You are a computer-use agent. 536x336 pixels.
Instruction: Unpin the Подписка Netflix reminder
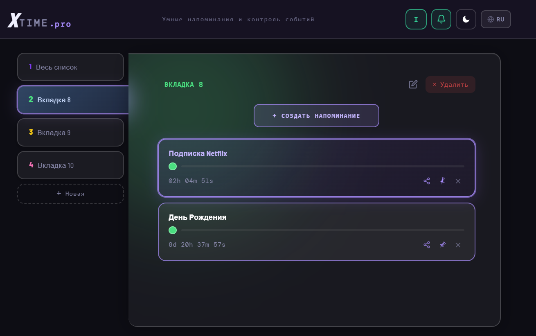(x=442, y=181)
